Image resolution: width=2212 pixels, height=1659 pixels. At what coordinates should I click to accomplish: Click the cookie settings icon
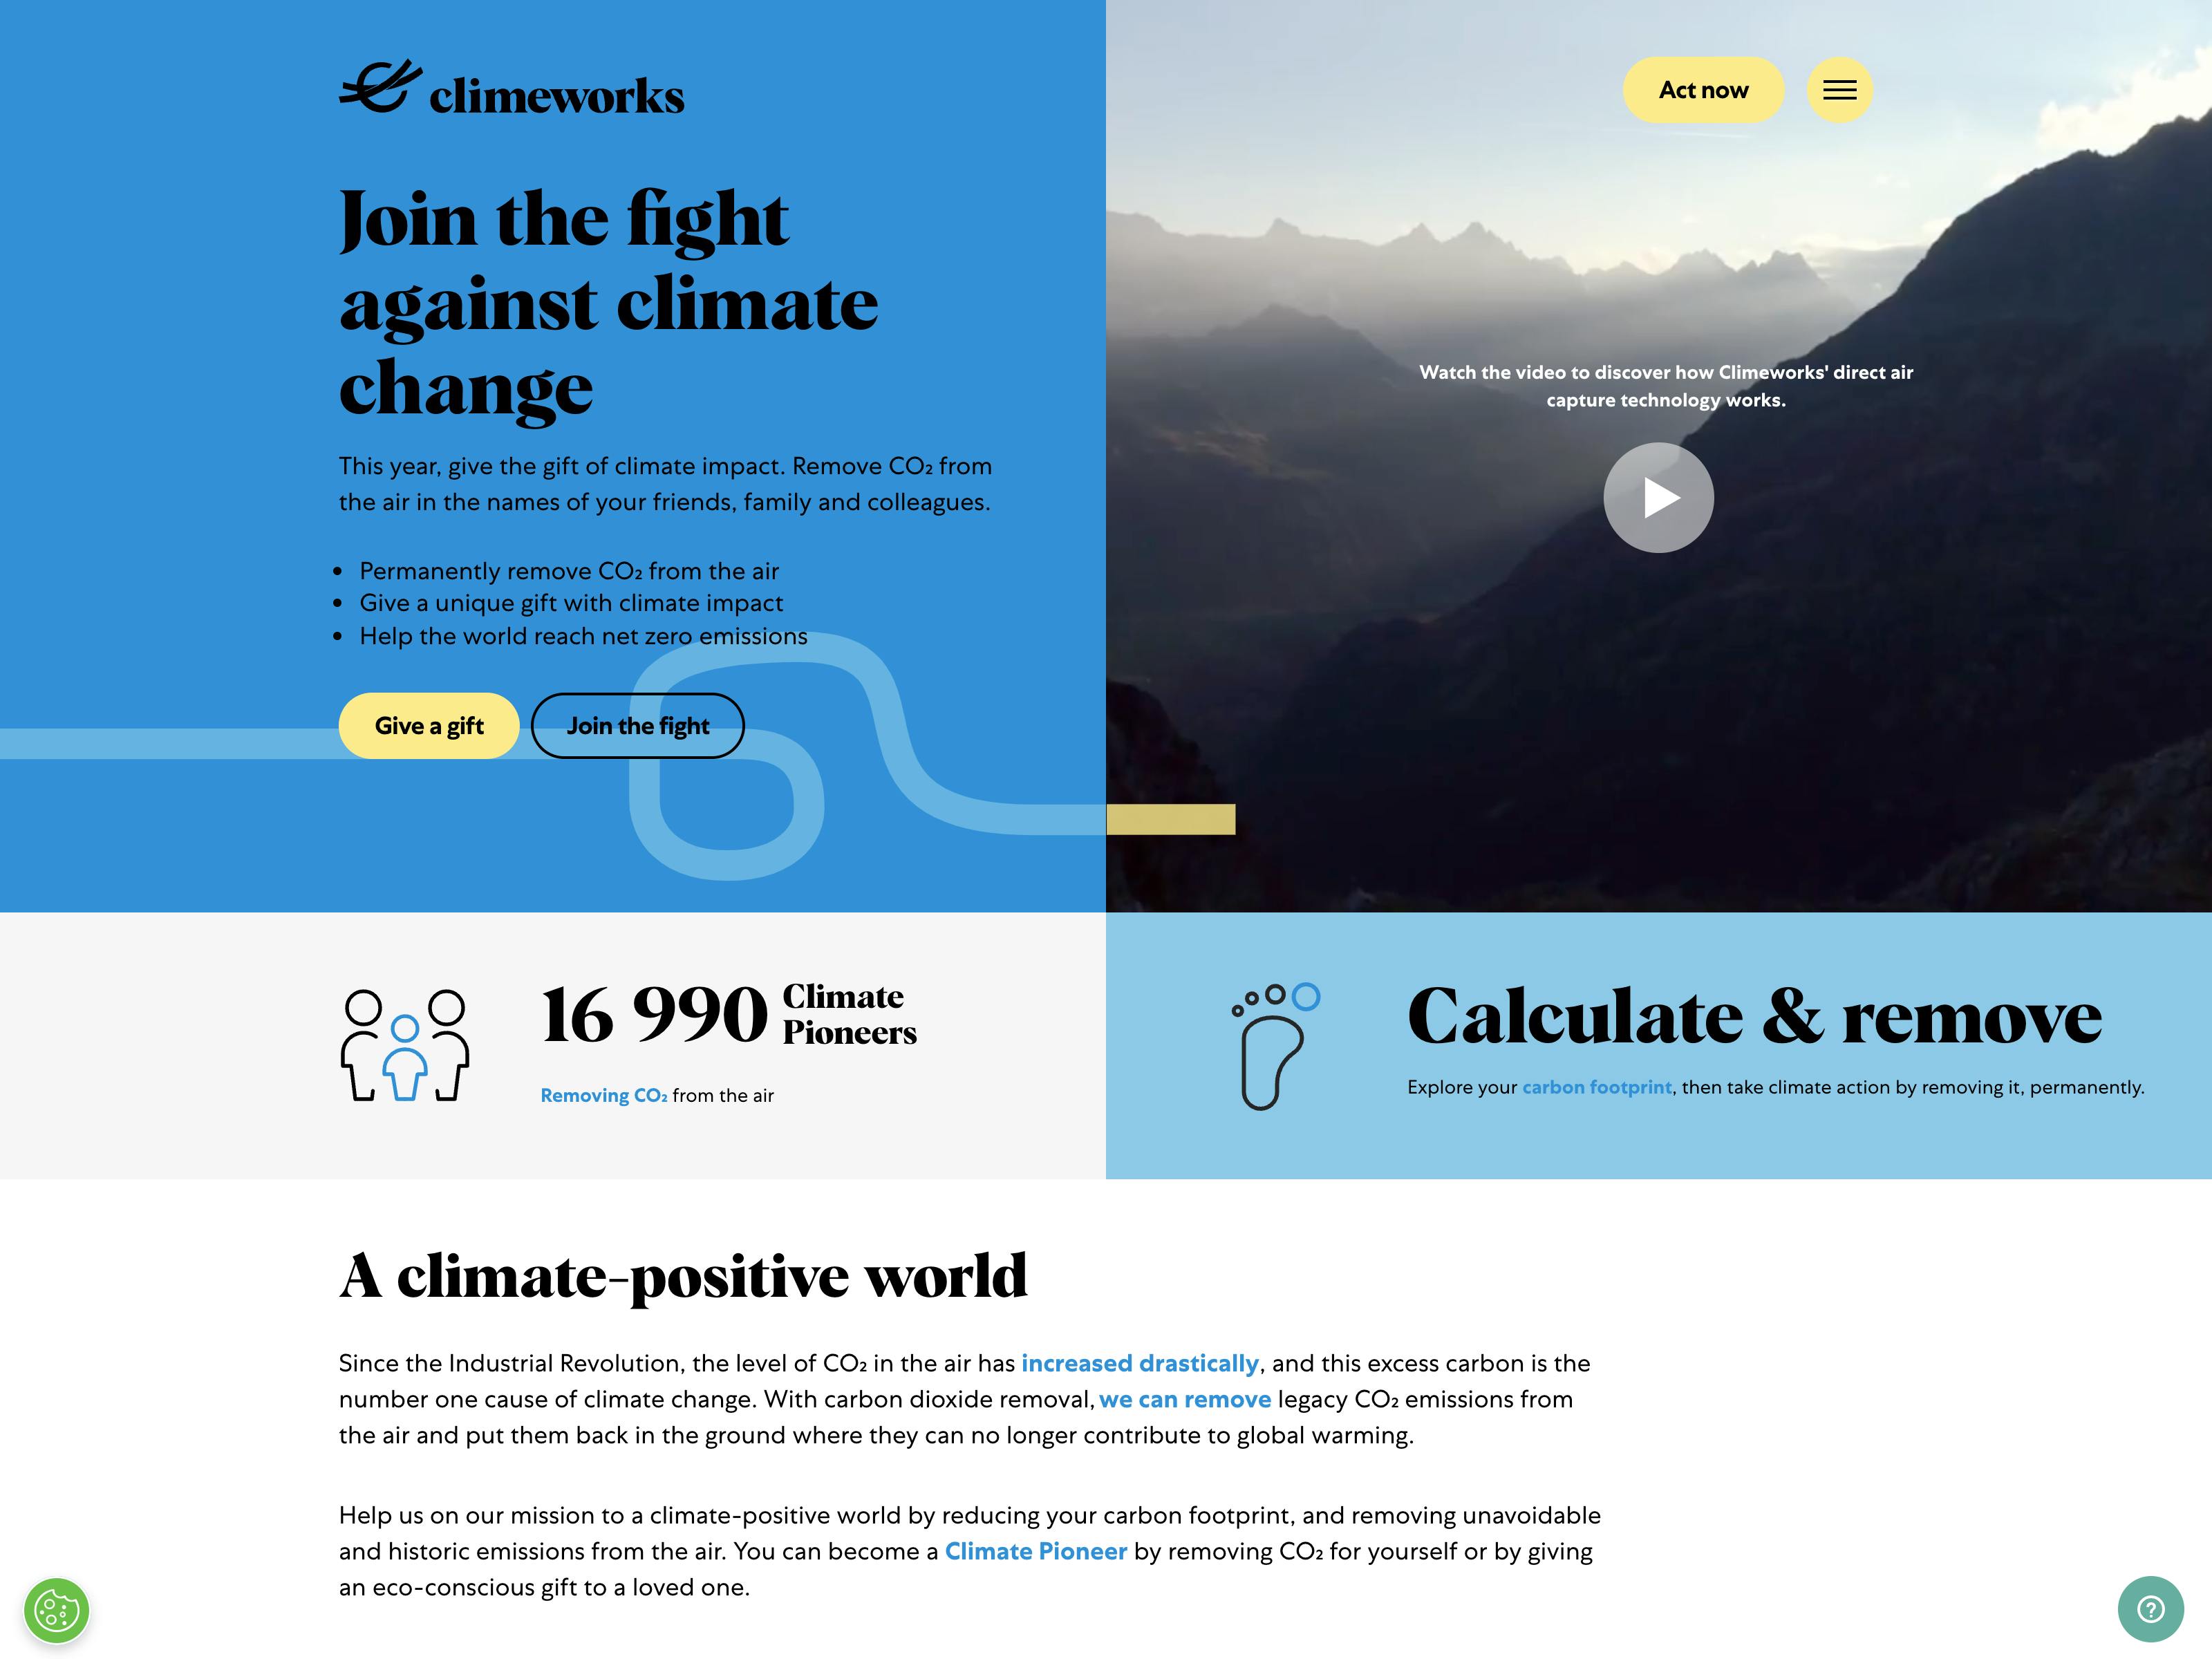tap(57, 1609)
